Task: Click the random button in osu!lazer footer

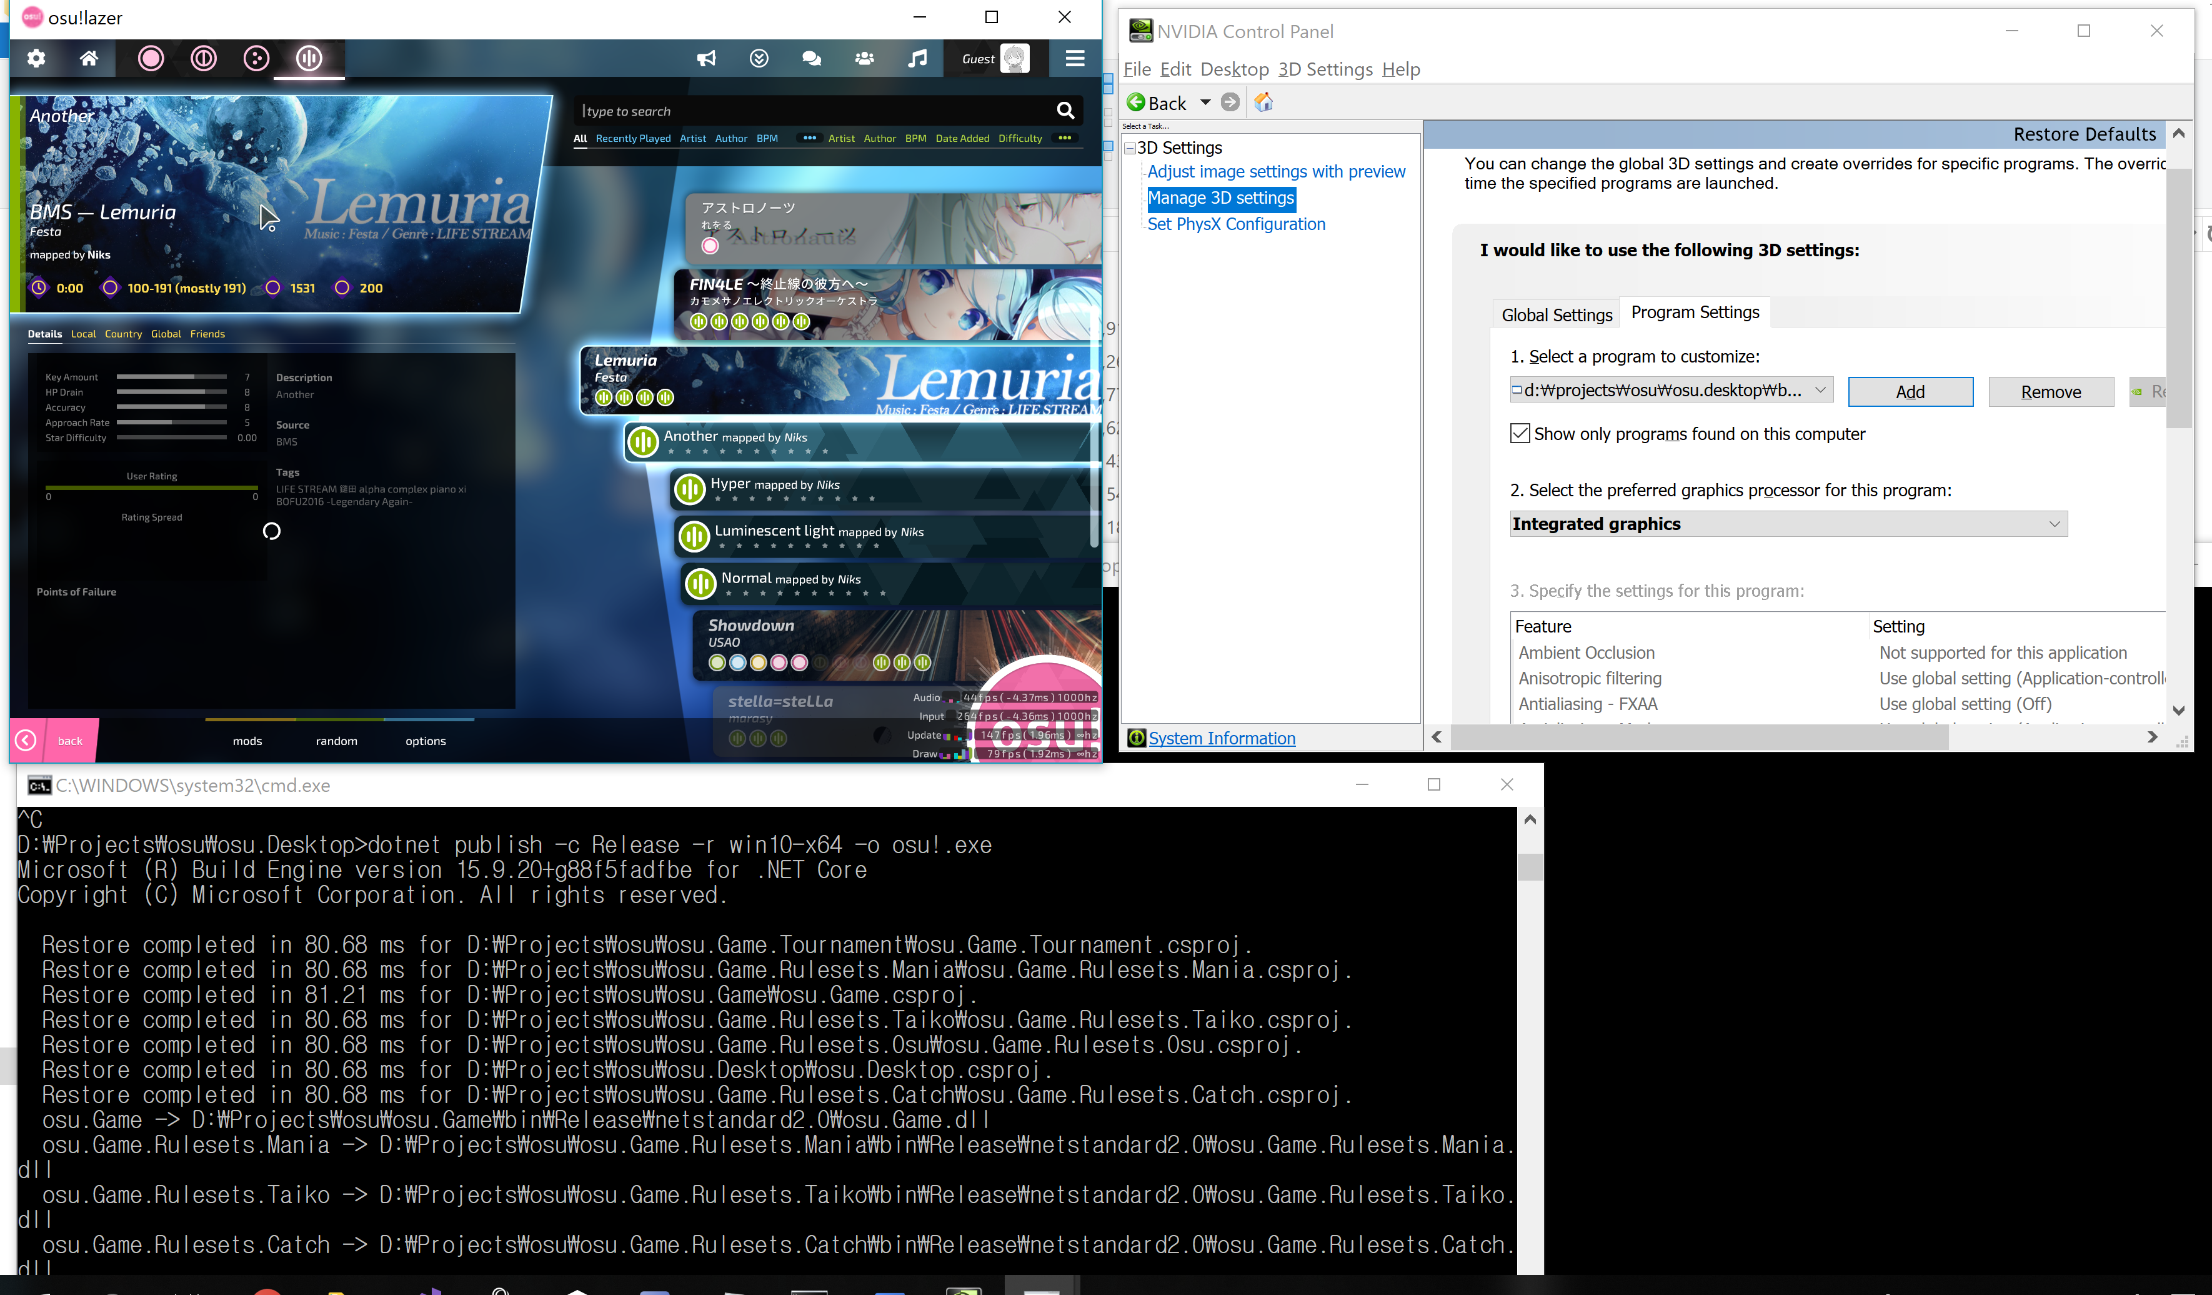Action: 337,741
